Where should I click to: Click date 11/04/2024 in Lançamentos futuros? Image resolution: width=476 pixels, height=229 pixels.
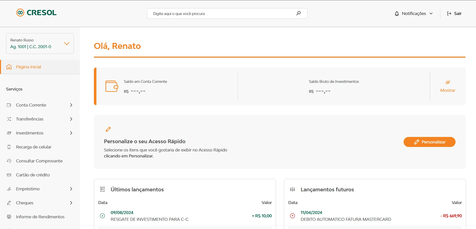[x=311, y=213]
